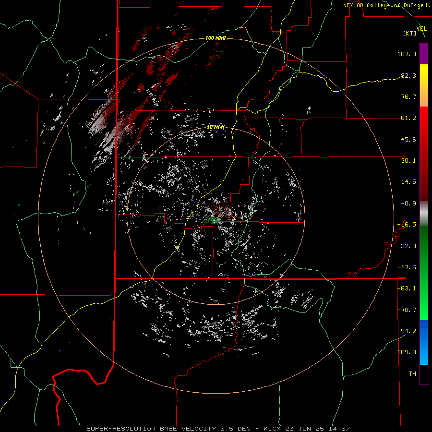Pick the bright red color bar segment

coord(424,122)
